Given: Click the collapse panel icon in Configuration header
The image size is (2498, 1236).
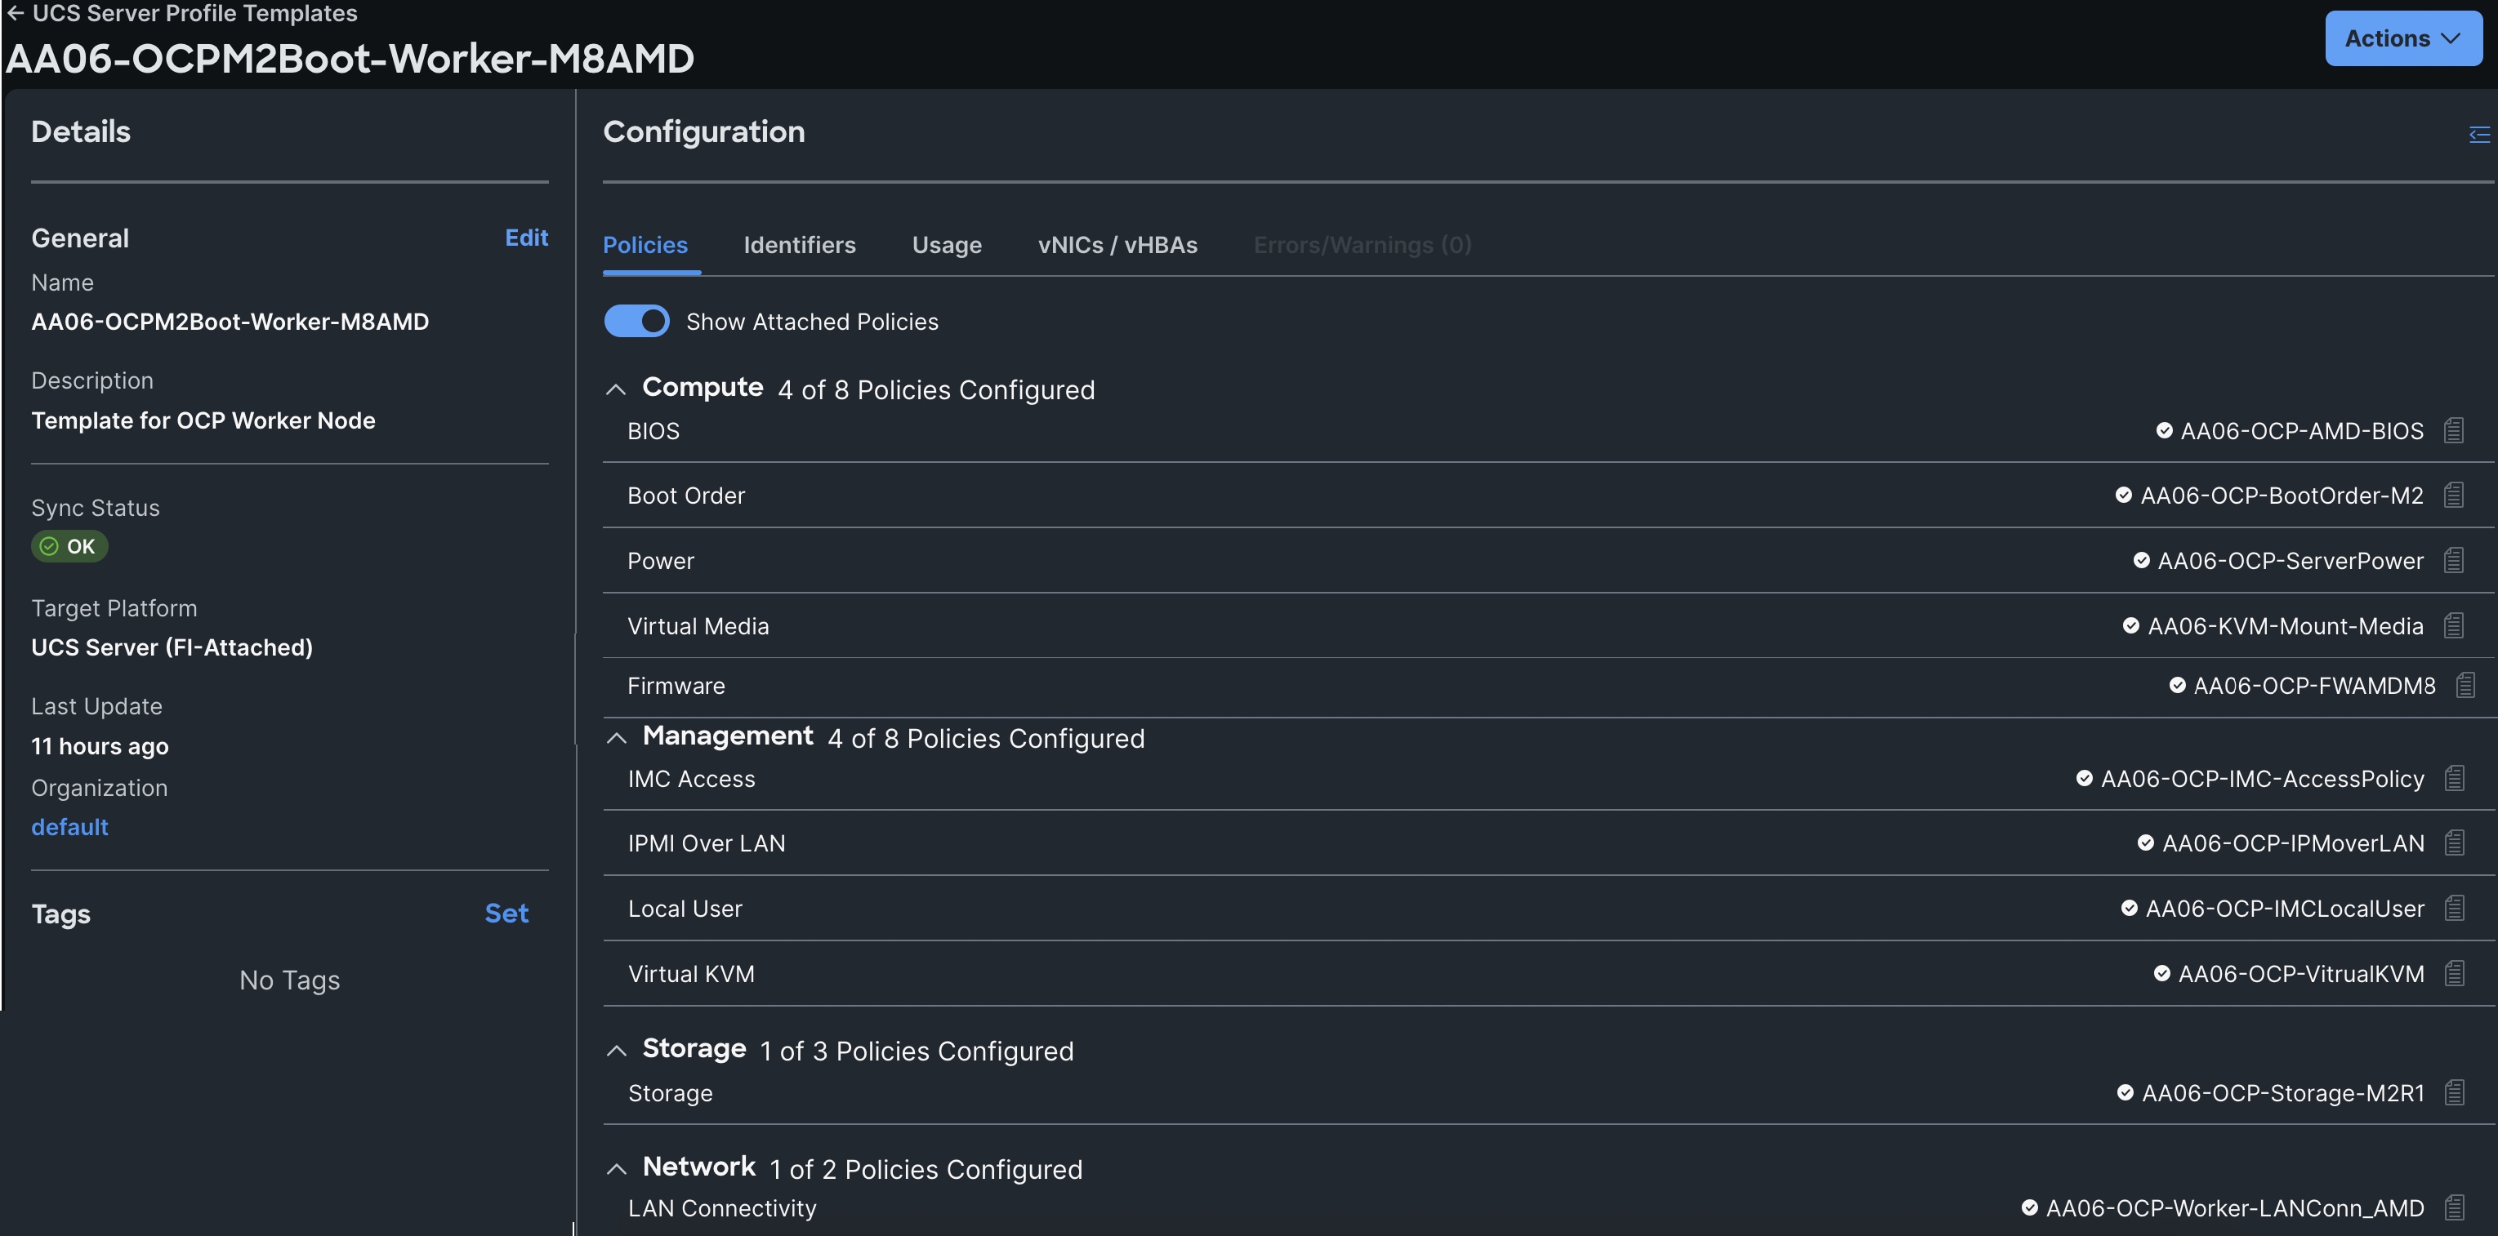Looking at the screenshot, I should tap(2478, 134).
